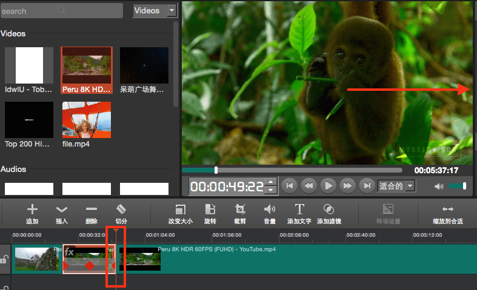Select the first audio item thumbnail
The height and width of the screenshot is (290, 477).
[x=29, y=189]
